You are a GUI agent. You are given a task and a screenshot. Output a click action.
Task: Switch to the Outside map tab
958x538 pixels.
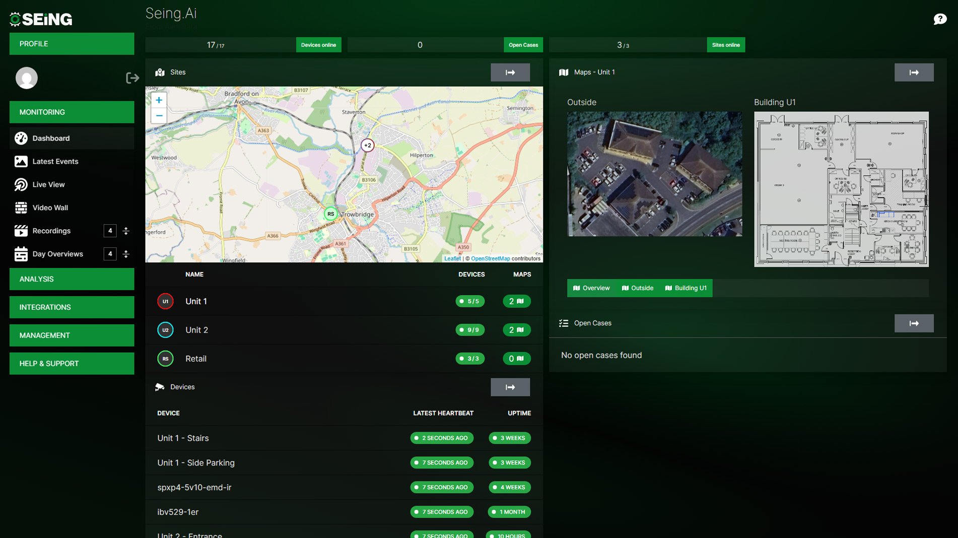638,288
